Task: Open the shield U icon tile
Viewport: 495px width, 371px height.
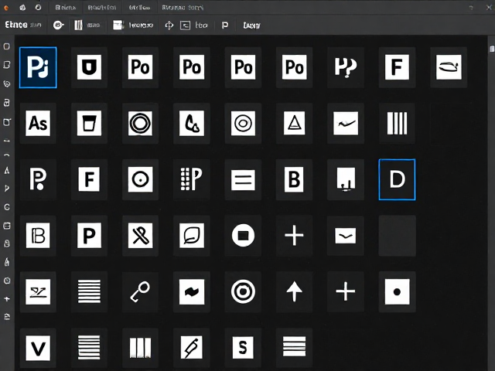Action: click(90, 67)
